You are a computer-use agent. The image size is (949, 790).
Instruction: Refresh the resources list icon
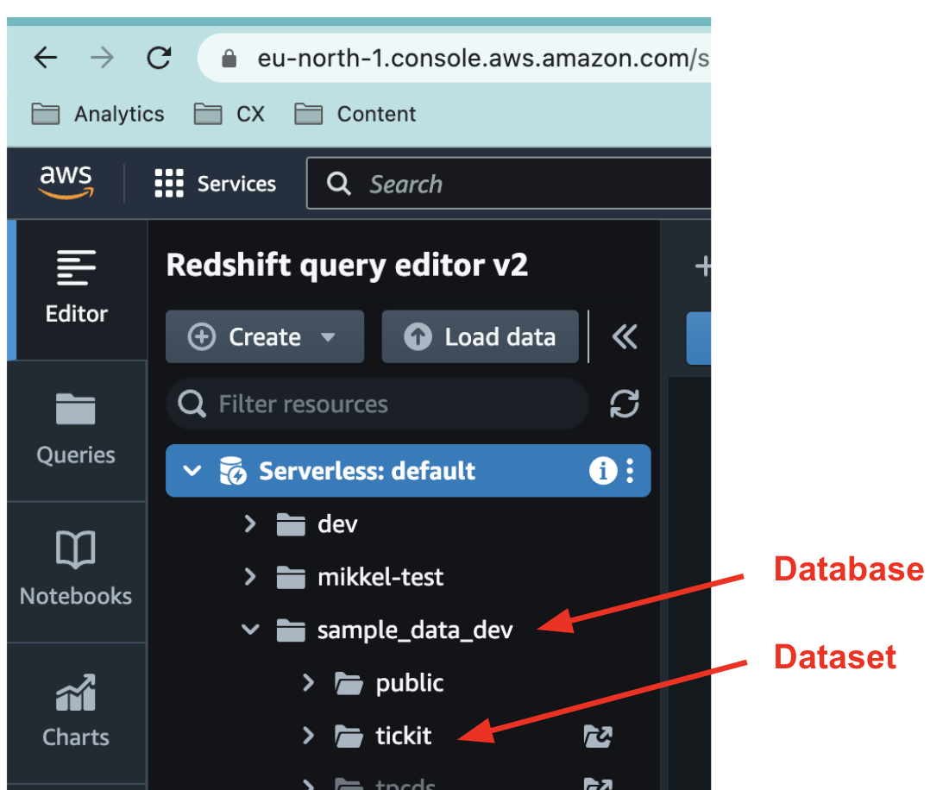click(625, 404)
